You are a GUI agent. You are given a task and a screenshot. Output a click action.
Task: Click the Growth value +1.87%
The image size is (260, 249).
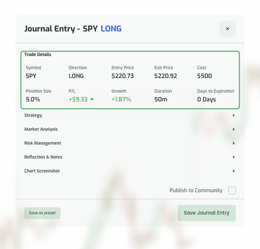point(121,99)
